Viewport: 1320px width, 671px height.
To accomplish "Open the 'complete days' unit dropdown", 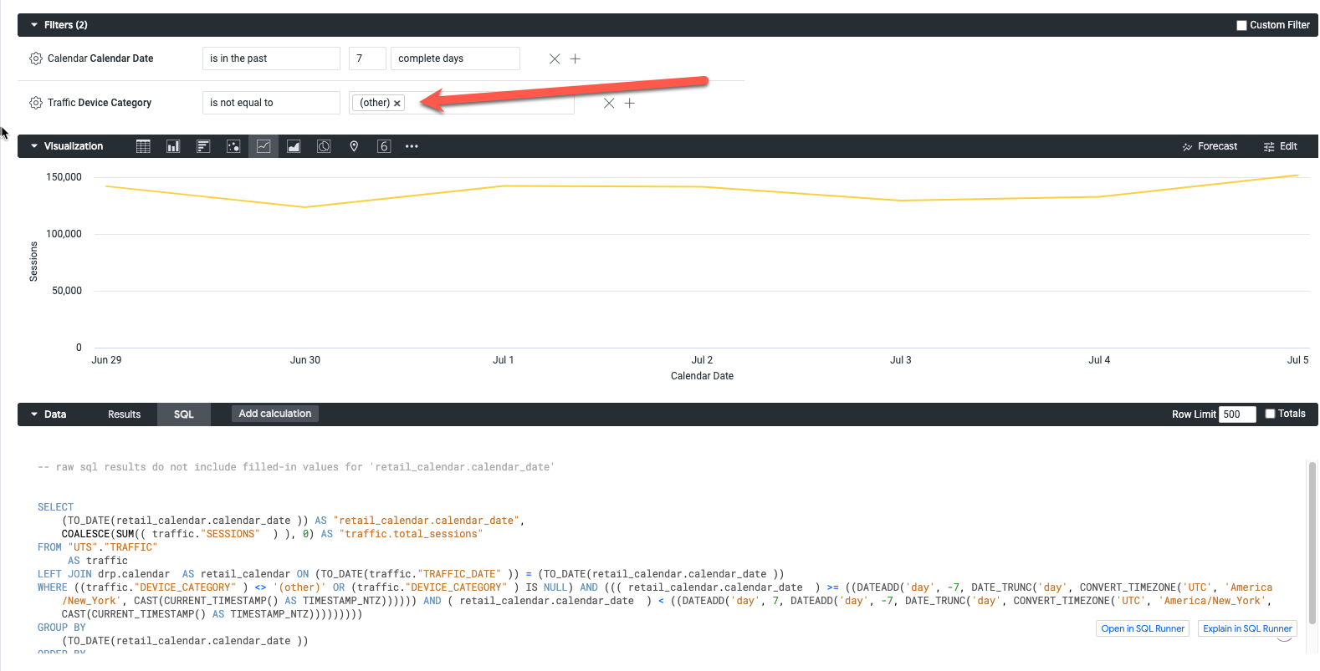I will (455, 58).
